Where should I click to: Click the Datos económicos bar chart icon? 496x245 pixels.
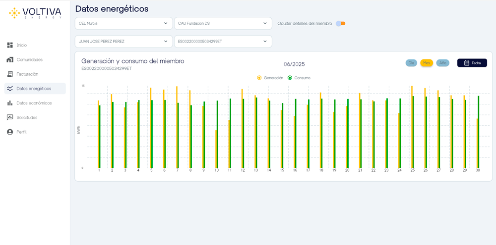pos(10,103)
